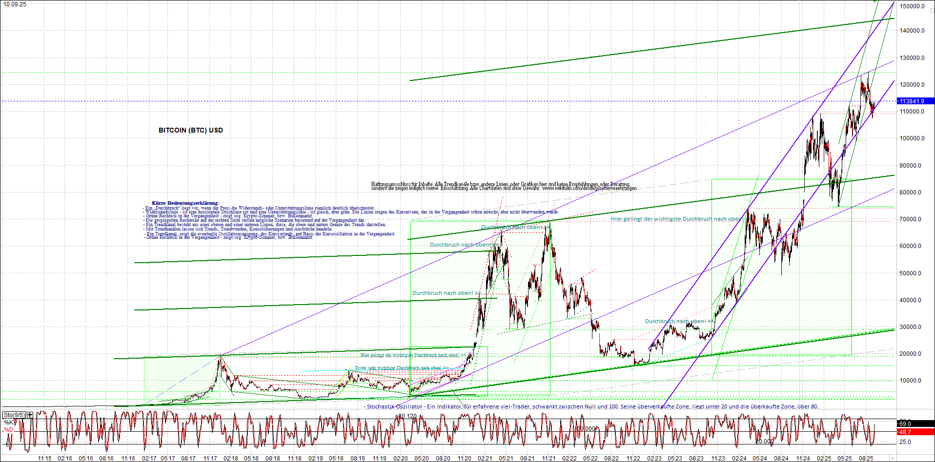The image size is (935, 462).
Task: Click the Kürze Bedeutungserklärung heading
Action: [185, 203]
